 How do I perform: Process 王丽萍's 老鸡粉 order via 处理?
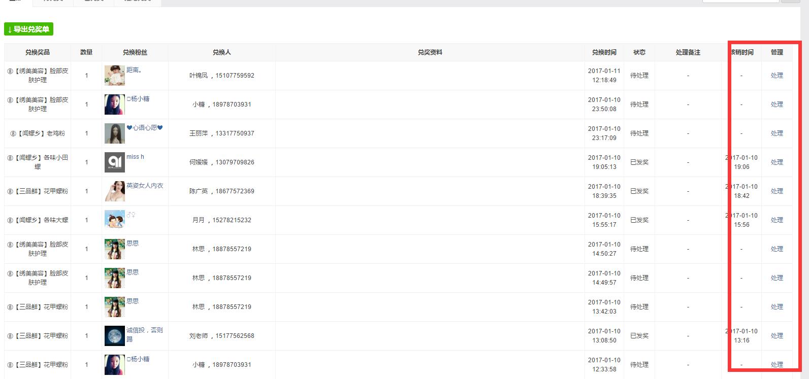776,133
